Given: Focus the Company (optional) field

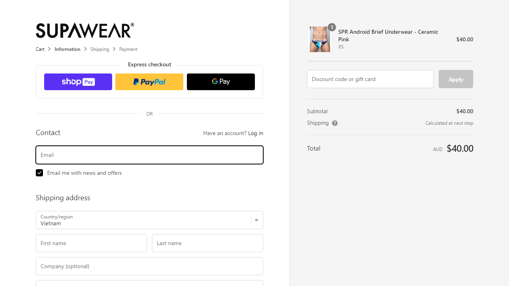Looking at the screenshot, I should (150, 266).
